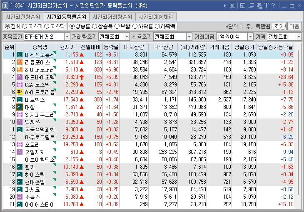The height and width of the screenshot is (212, 304).
Task: Click the 파세코 stock name
Action: pos(32,190)
